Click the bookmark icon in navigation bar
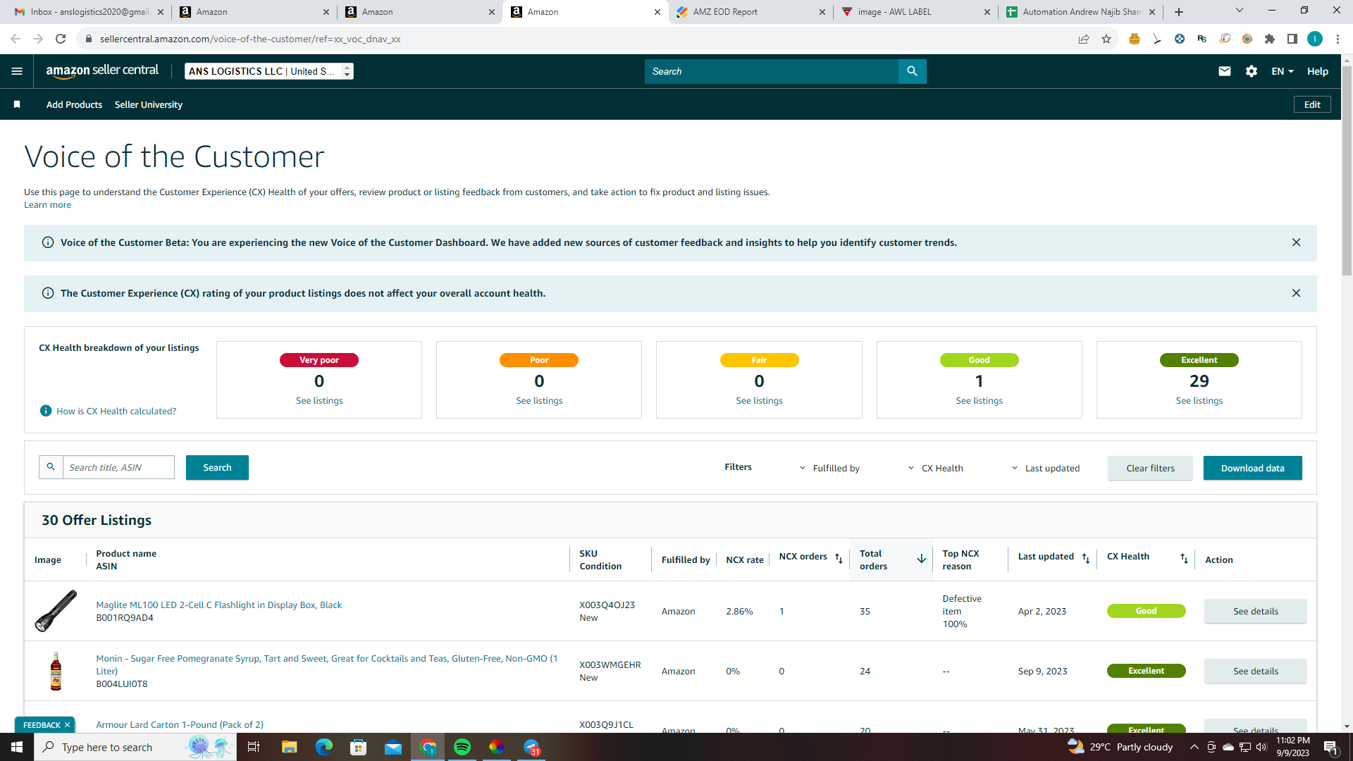This screenshot has width=1353, height=761. tap(17, 104)
